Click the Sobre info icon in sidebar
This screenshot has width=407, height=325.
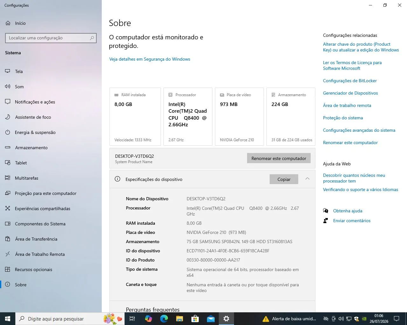click(x=8, y=285)
